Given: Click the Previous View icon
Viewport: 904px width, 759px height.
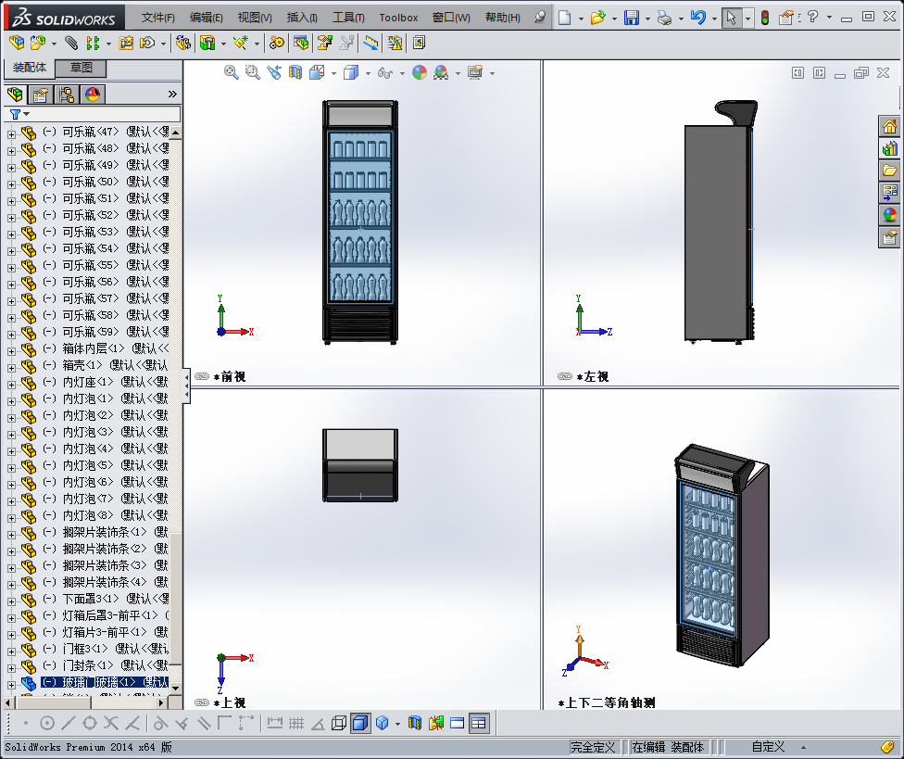Looking at the screenshot, I should tap(274, 72).
